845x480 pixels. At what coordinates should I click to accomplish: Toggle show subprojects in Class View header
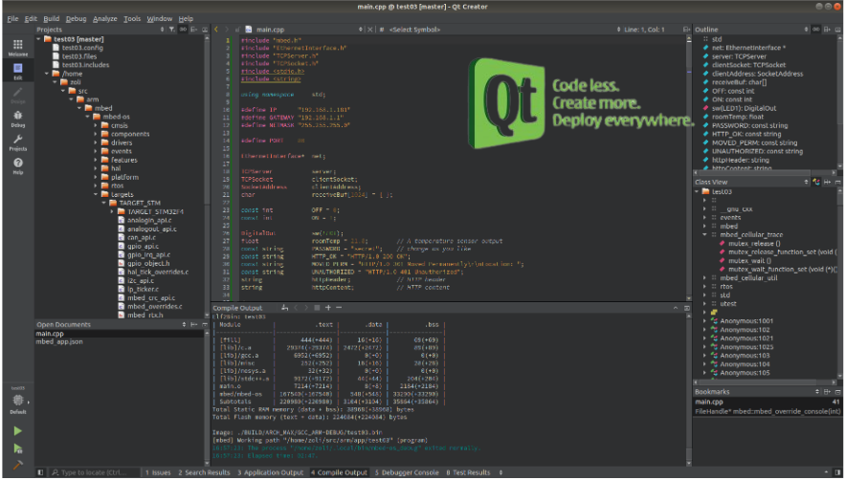[816, 182]
